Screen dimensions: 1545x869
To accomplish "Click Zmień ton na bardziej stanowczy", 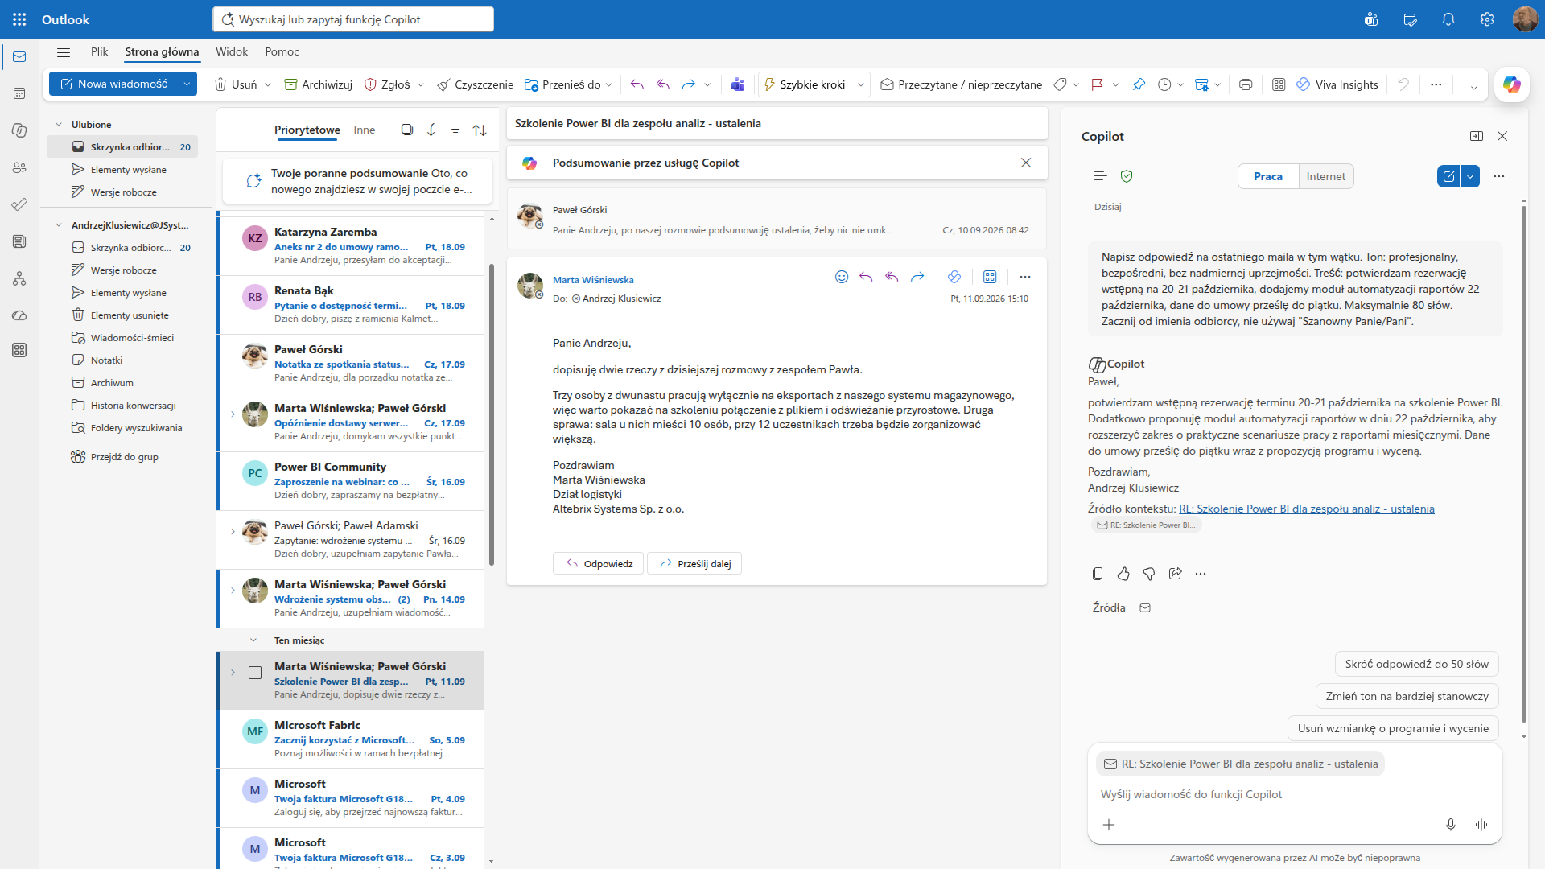I will (1407, 696).
